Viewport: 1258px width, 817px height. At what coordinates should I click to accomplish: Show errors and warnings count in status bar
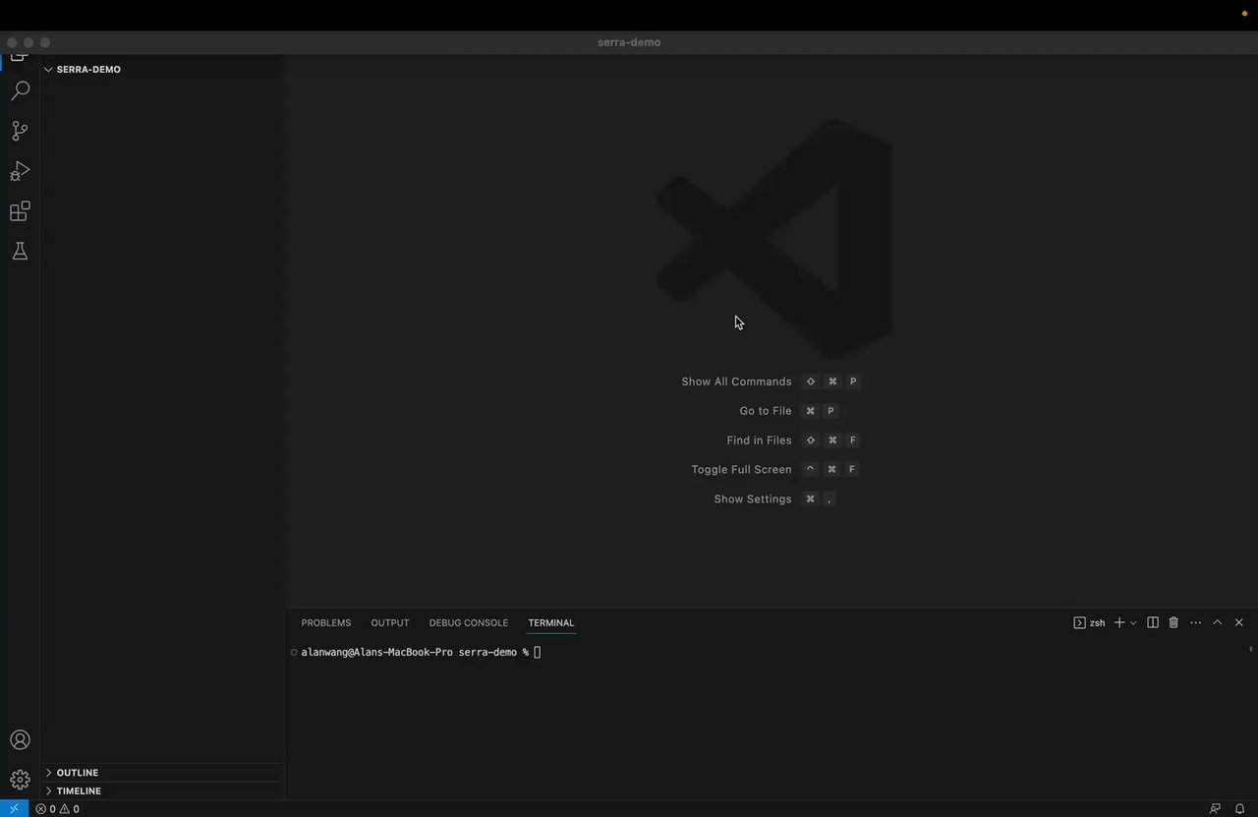57,809
